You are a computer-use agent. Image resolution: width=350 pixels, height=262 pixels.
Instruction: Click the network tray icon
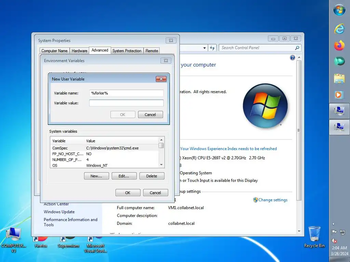click(x=342, y=232)
